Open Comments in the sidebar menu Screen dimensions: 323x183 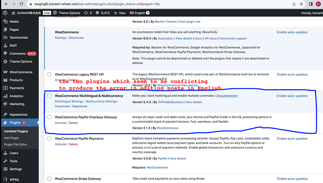pos(17,53)
